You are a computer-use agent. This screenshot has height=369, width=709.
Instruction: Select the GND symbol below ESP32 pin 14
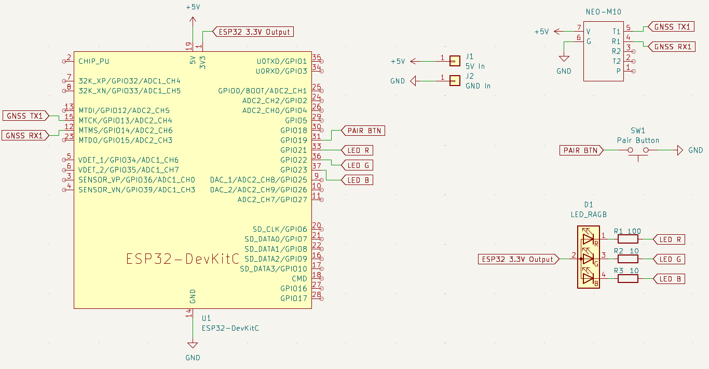point(193,345)
